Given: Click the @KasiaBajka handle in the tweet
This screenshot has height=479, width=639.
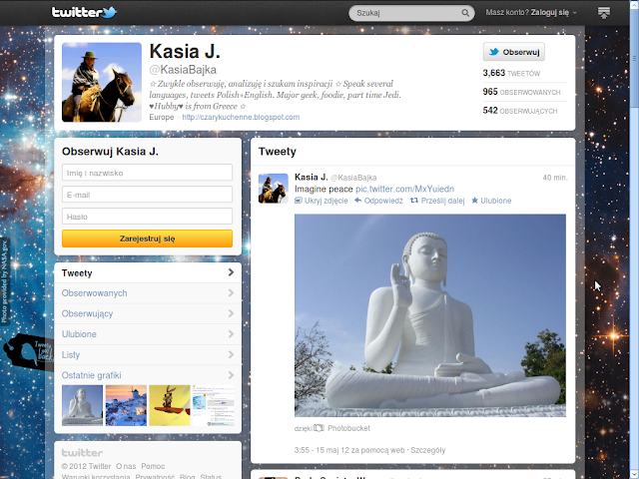Looking at the screenshot, I should [x=353, y=178].
